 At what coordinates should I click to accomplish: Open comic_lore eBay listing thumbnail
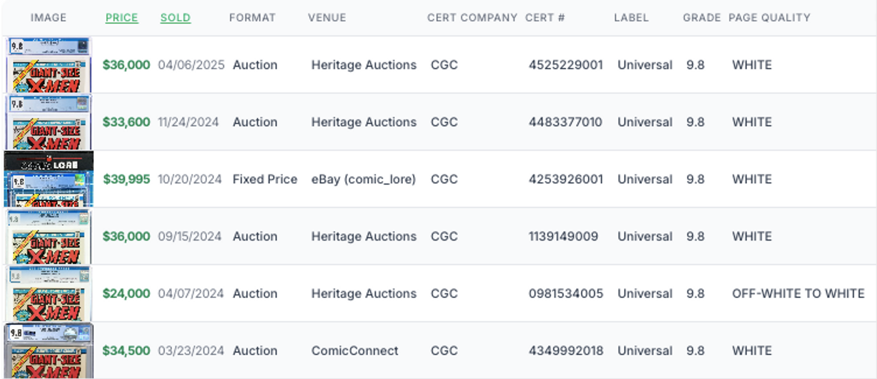(49, 180)
